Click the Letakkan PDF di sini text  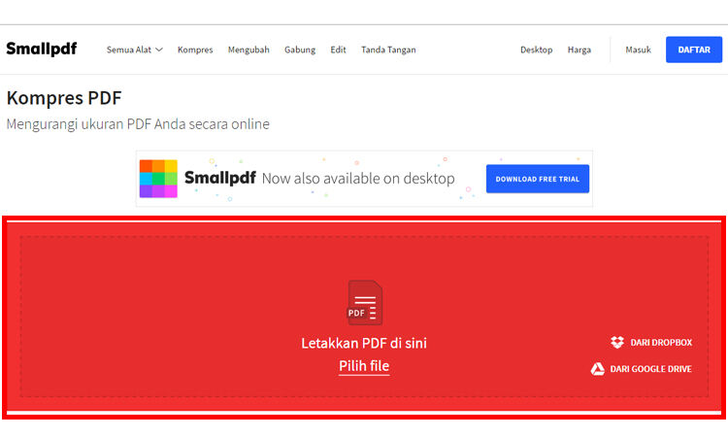pos(364,343)
